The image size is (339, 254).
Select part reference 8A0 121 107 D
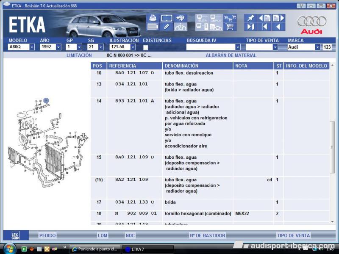tap(134, 73)
